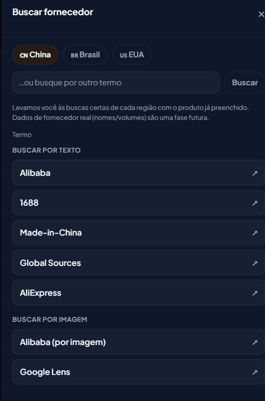Click the arrow icon next to Made-in-China
This screenshot has height=401, width=265.
(255, 233)
